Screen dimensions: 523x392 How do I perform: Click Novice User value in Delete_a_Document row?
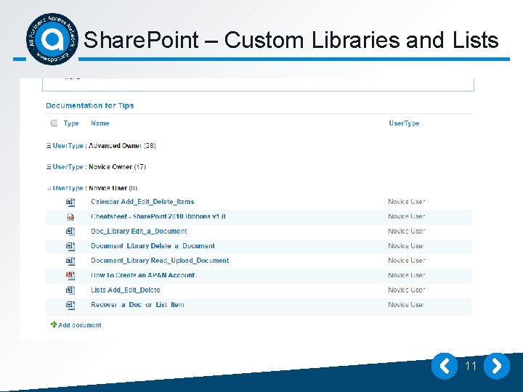tap(406, 245)
